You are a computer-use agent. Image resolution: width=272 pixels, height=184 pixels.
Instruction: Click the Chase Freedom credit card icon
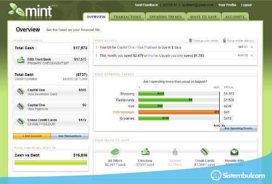tap(21, 121)
